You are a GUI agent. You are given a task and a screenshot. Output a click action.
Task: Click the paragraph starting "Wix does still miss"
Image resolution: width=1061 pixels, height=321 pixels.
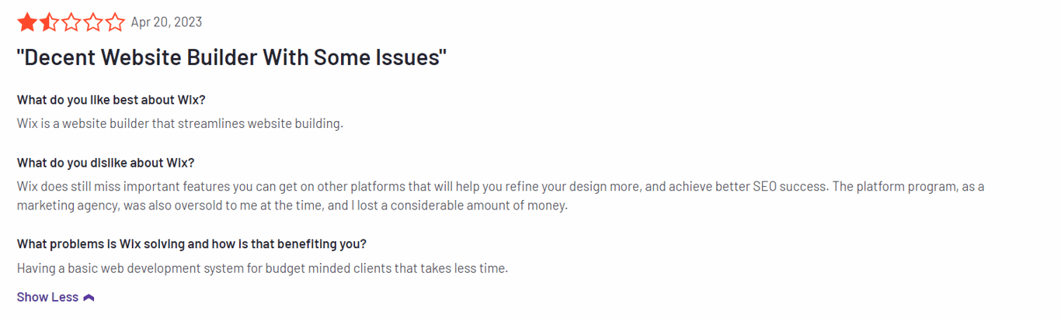501,196
